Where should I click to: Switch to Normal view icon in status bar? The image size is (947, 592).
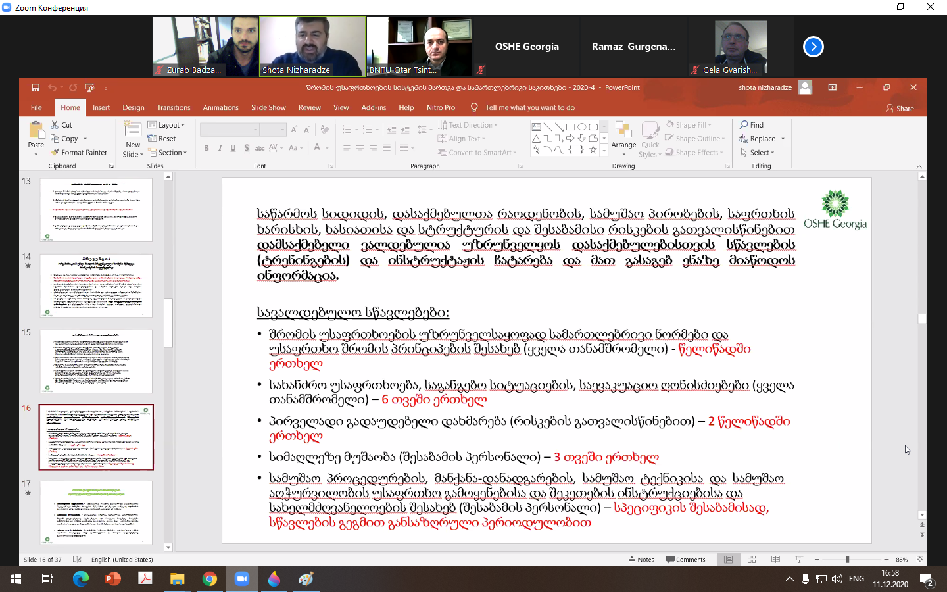click(728, 560)
